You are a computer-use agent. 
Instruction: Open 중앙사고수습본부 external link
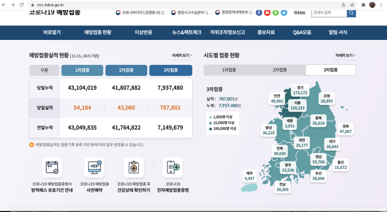[x=190, y=12]
